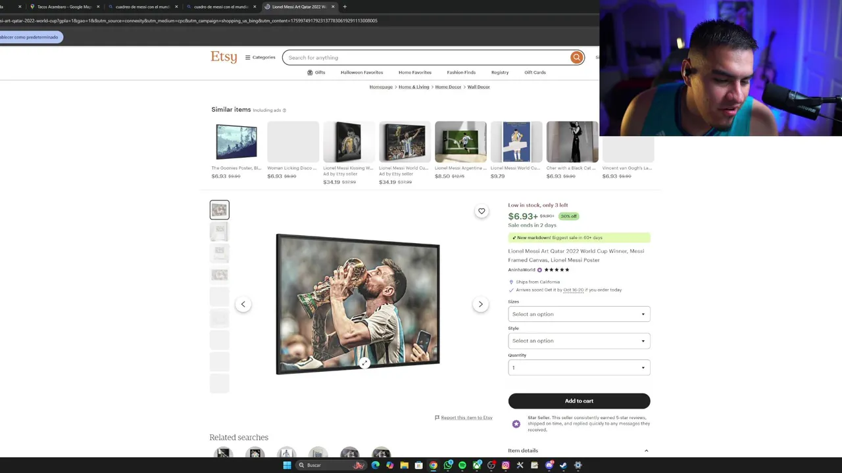
Task: Click the Etsy logo
Action: coord(224,57)
